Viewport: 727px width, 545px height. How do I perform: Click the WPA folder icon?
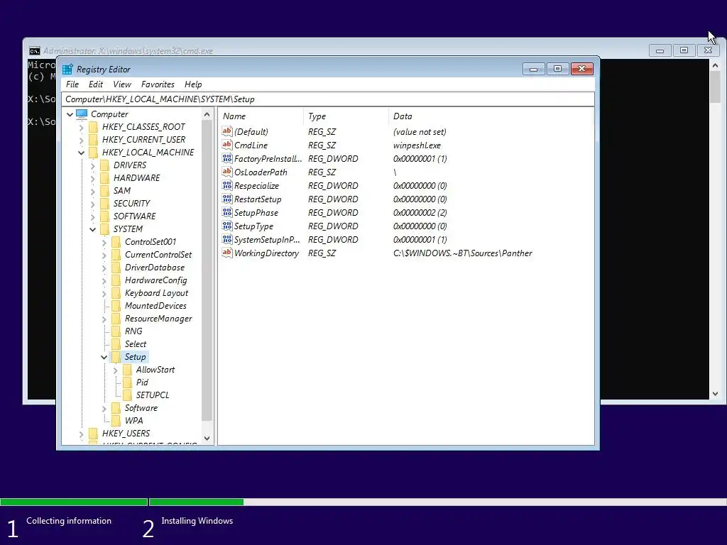coord(116,421)
